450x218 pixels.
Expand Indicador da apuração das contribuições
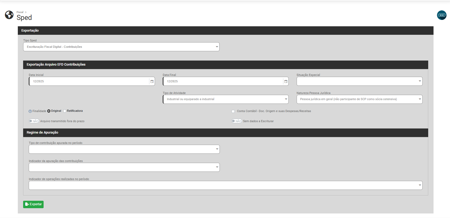click(124, 167)
